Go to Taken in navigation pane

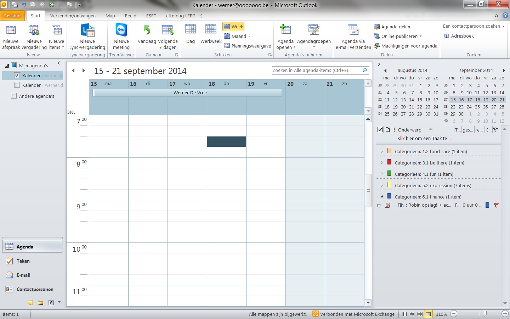click(x=23, y=261)
